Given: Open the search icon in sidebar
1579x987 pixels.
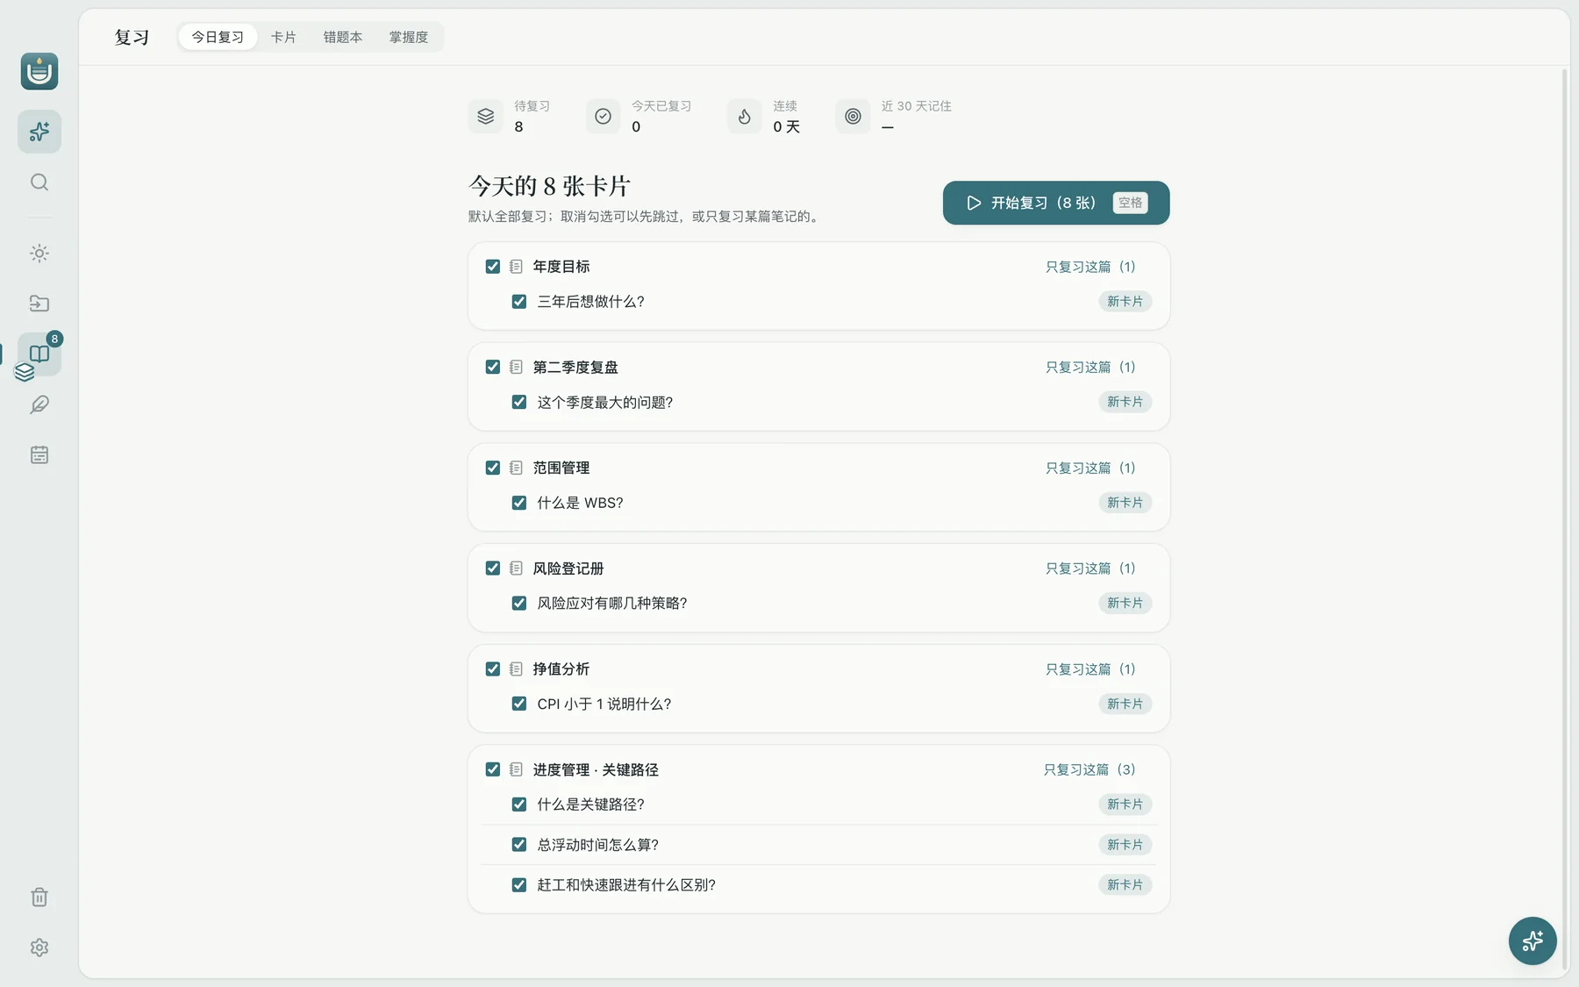Looking at the screenshot, I should tap(39, 182).
